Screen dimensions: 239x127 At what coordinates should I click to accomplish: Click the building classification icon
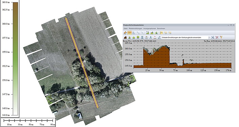142,37
